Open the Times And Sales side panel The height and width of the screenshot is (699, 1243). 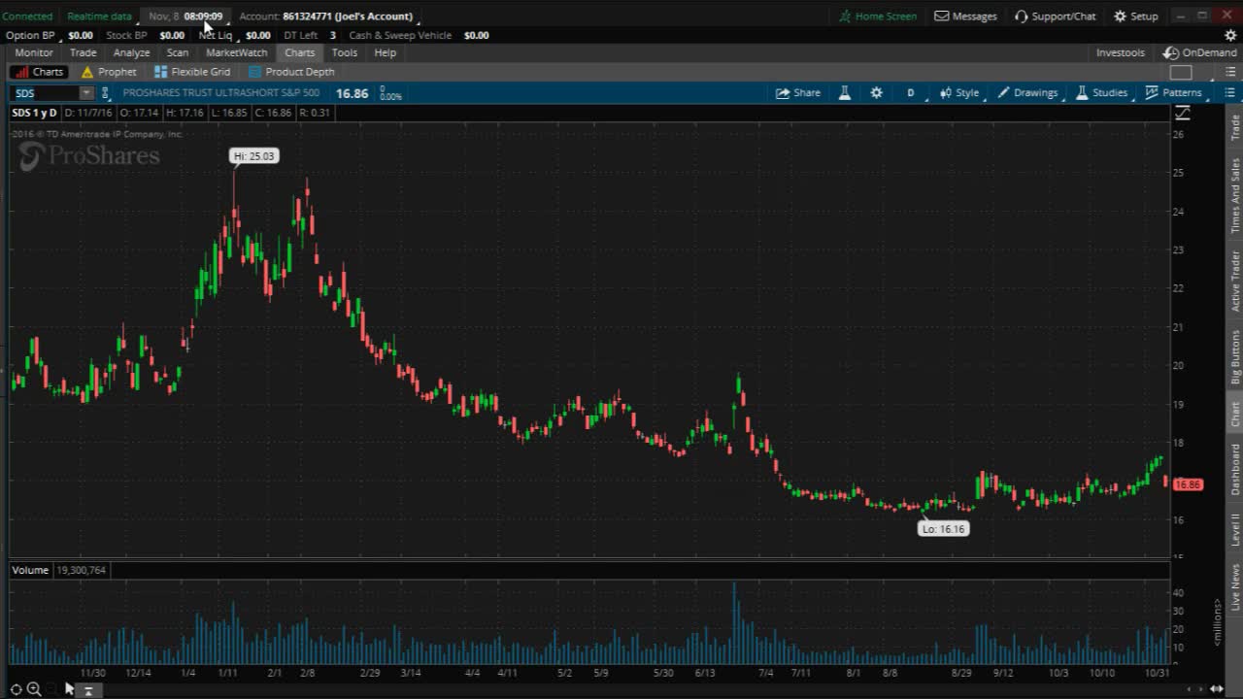point(1235,195)
